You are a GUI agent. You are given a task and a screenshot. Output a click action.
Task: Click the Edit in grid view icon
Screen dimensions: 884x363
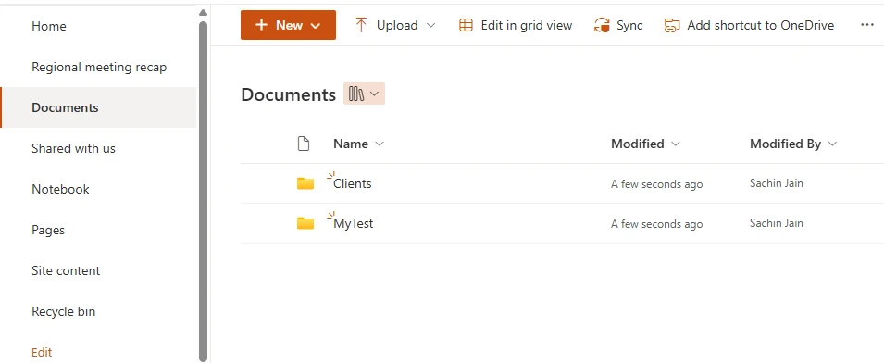tap(466, 25)
